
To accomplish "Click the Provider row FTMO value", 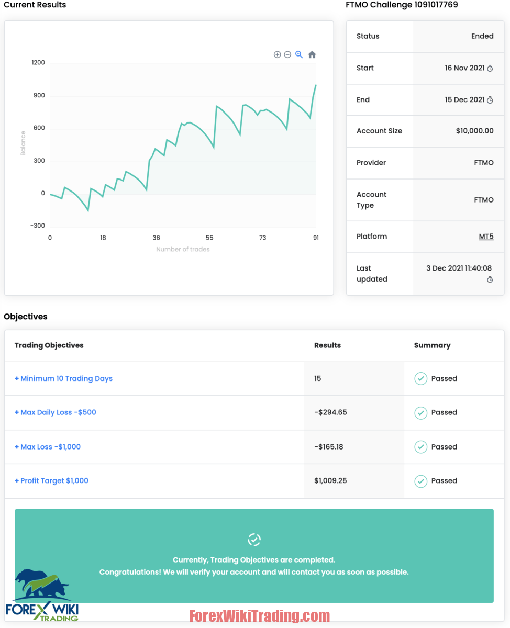I will point(484,163).
